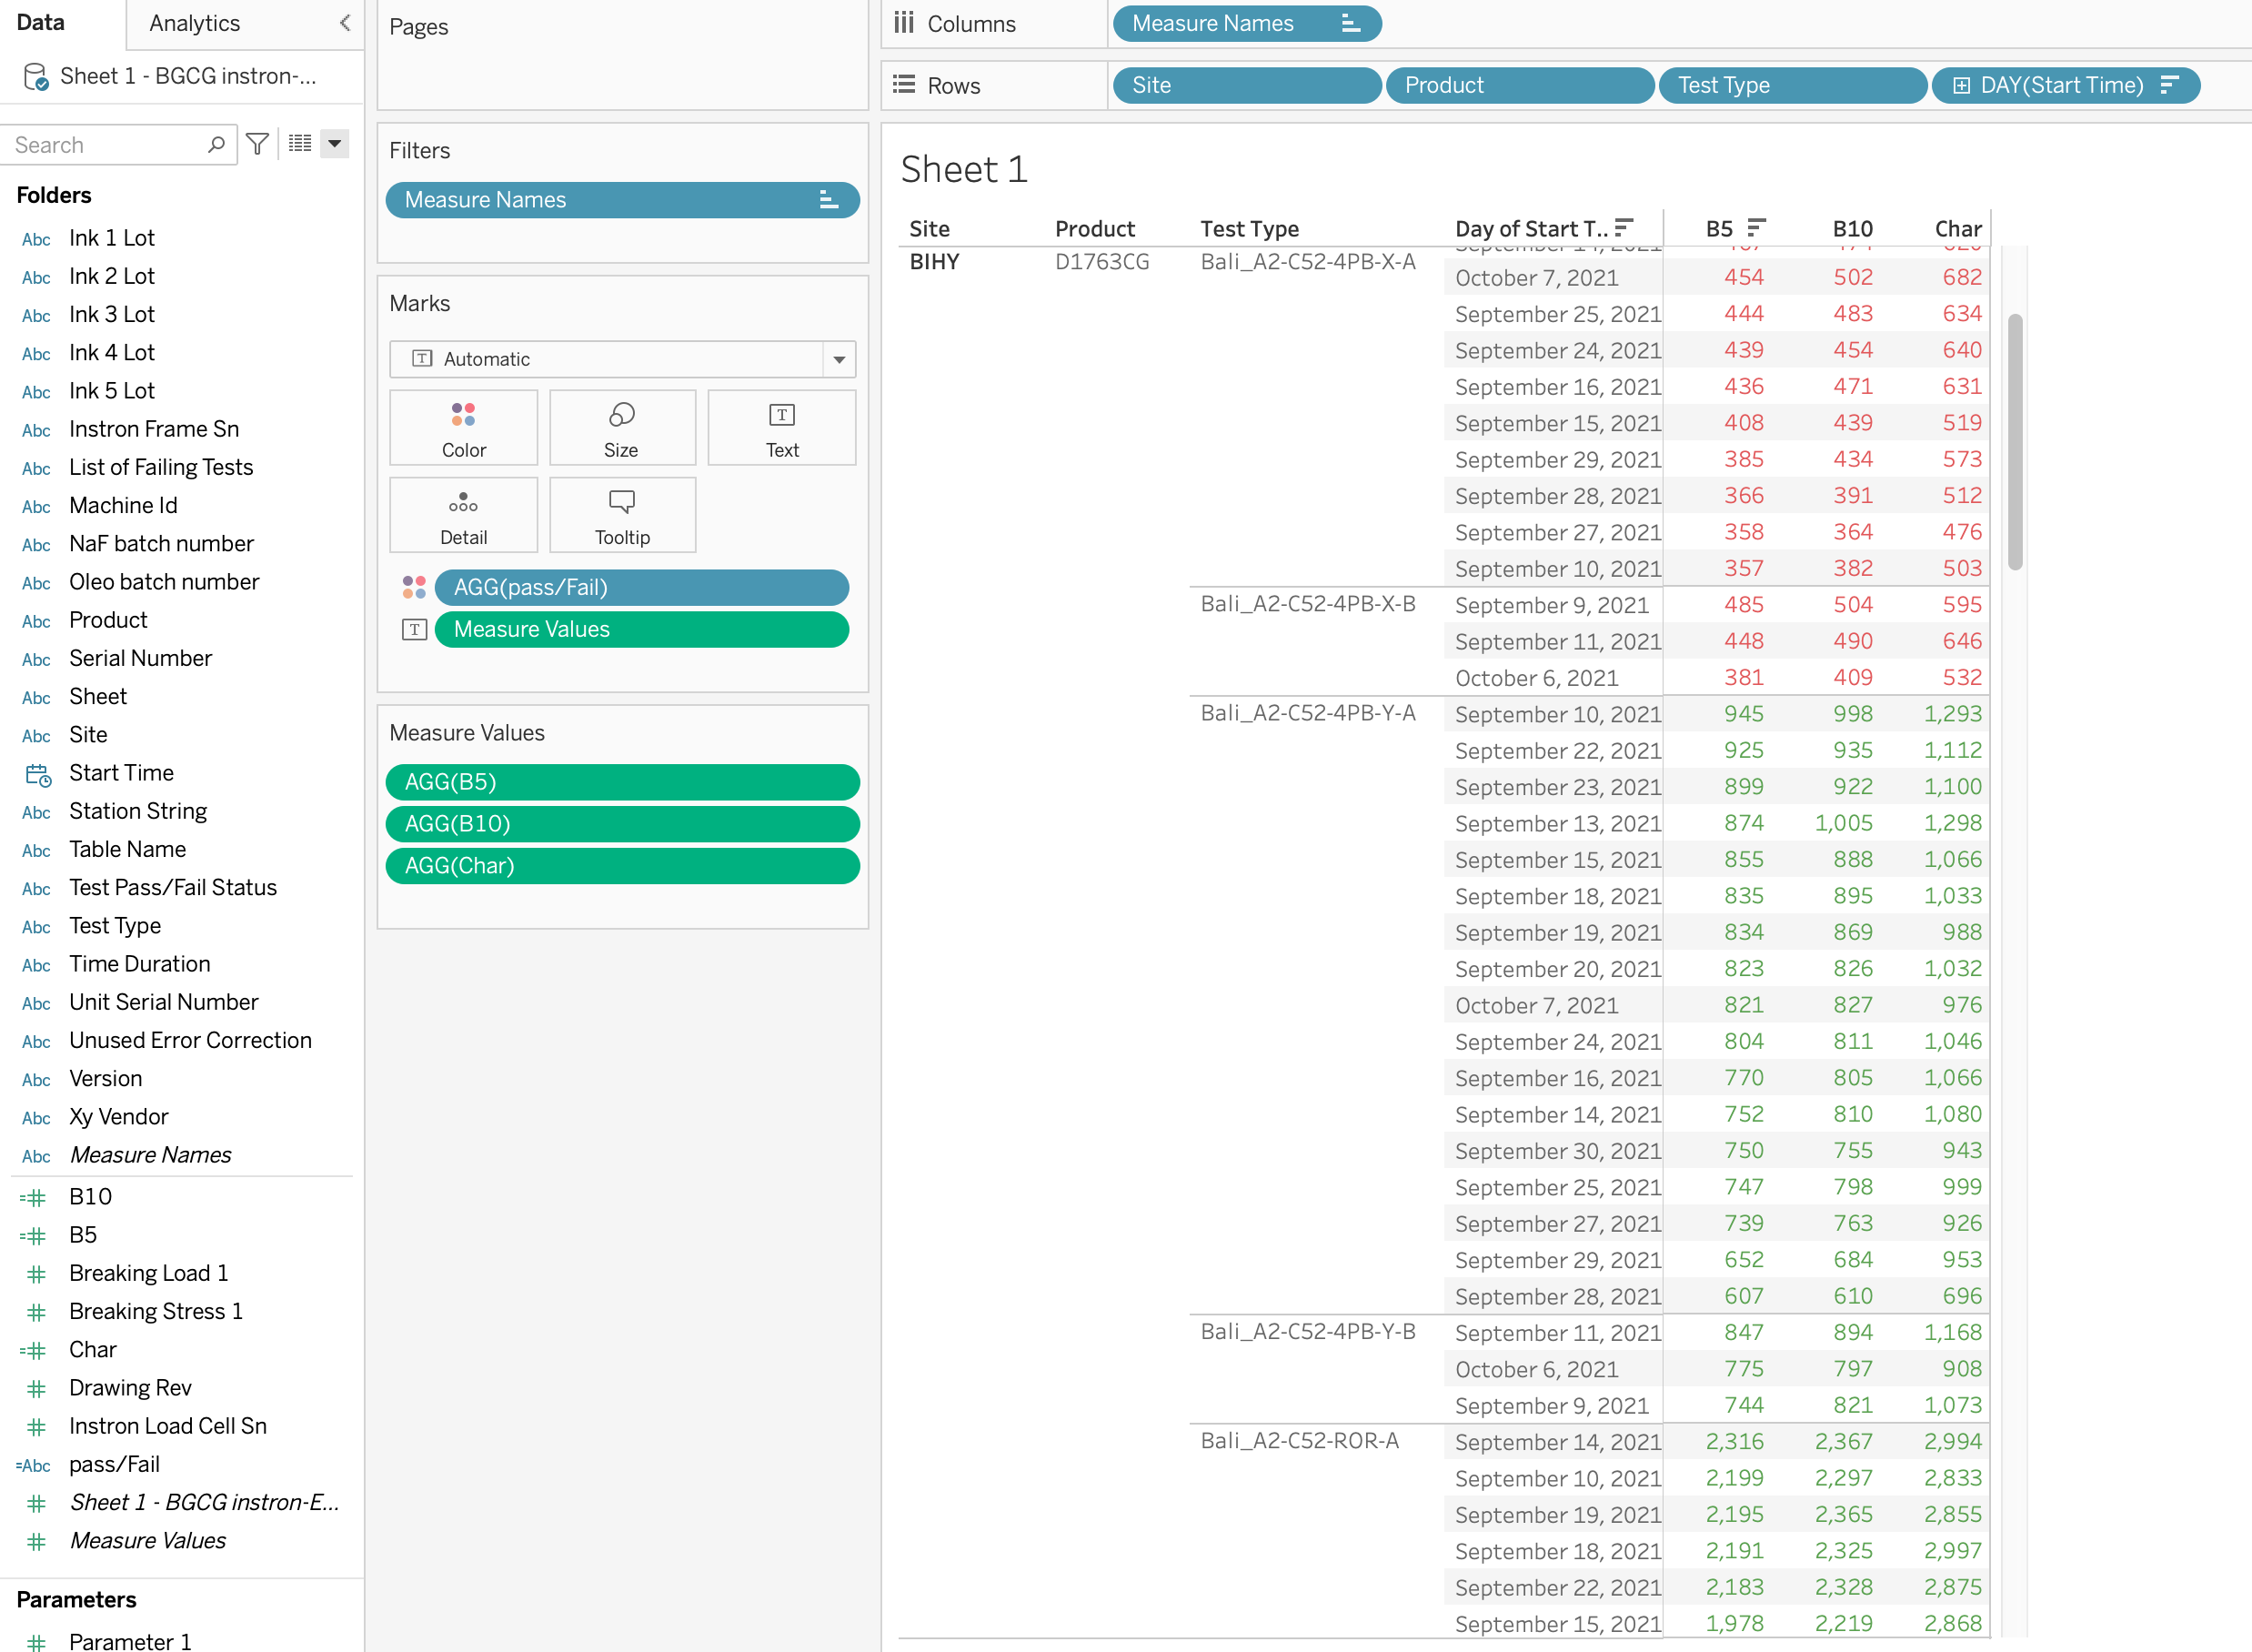Click the AGG(Char) measure value pill
2252x1652 pixels.
click(x=622, y=866)
